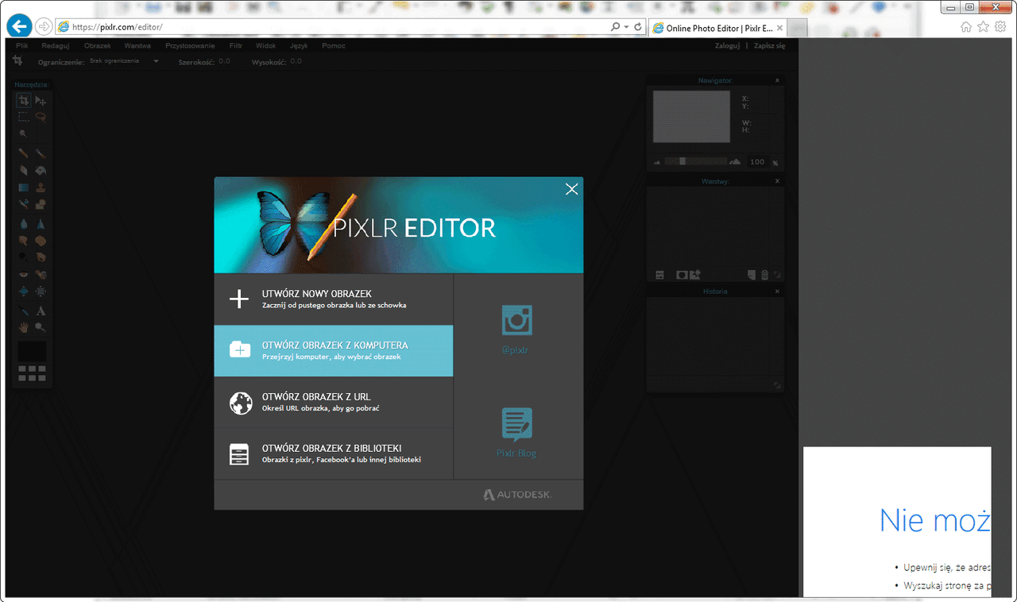
Task: Select the Hand pan tool
Action: pyautogui.click(x=24, y=326)
